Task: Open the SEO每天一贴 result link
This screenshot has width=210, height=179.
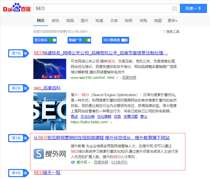Action: point(47,173)
